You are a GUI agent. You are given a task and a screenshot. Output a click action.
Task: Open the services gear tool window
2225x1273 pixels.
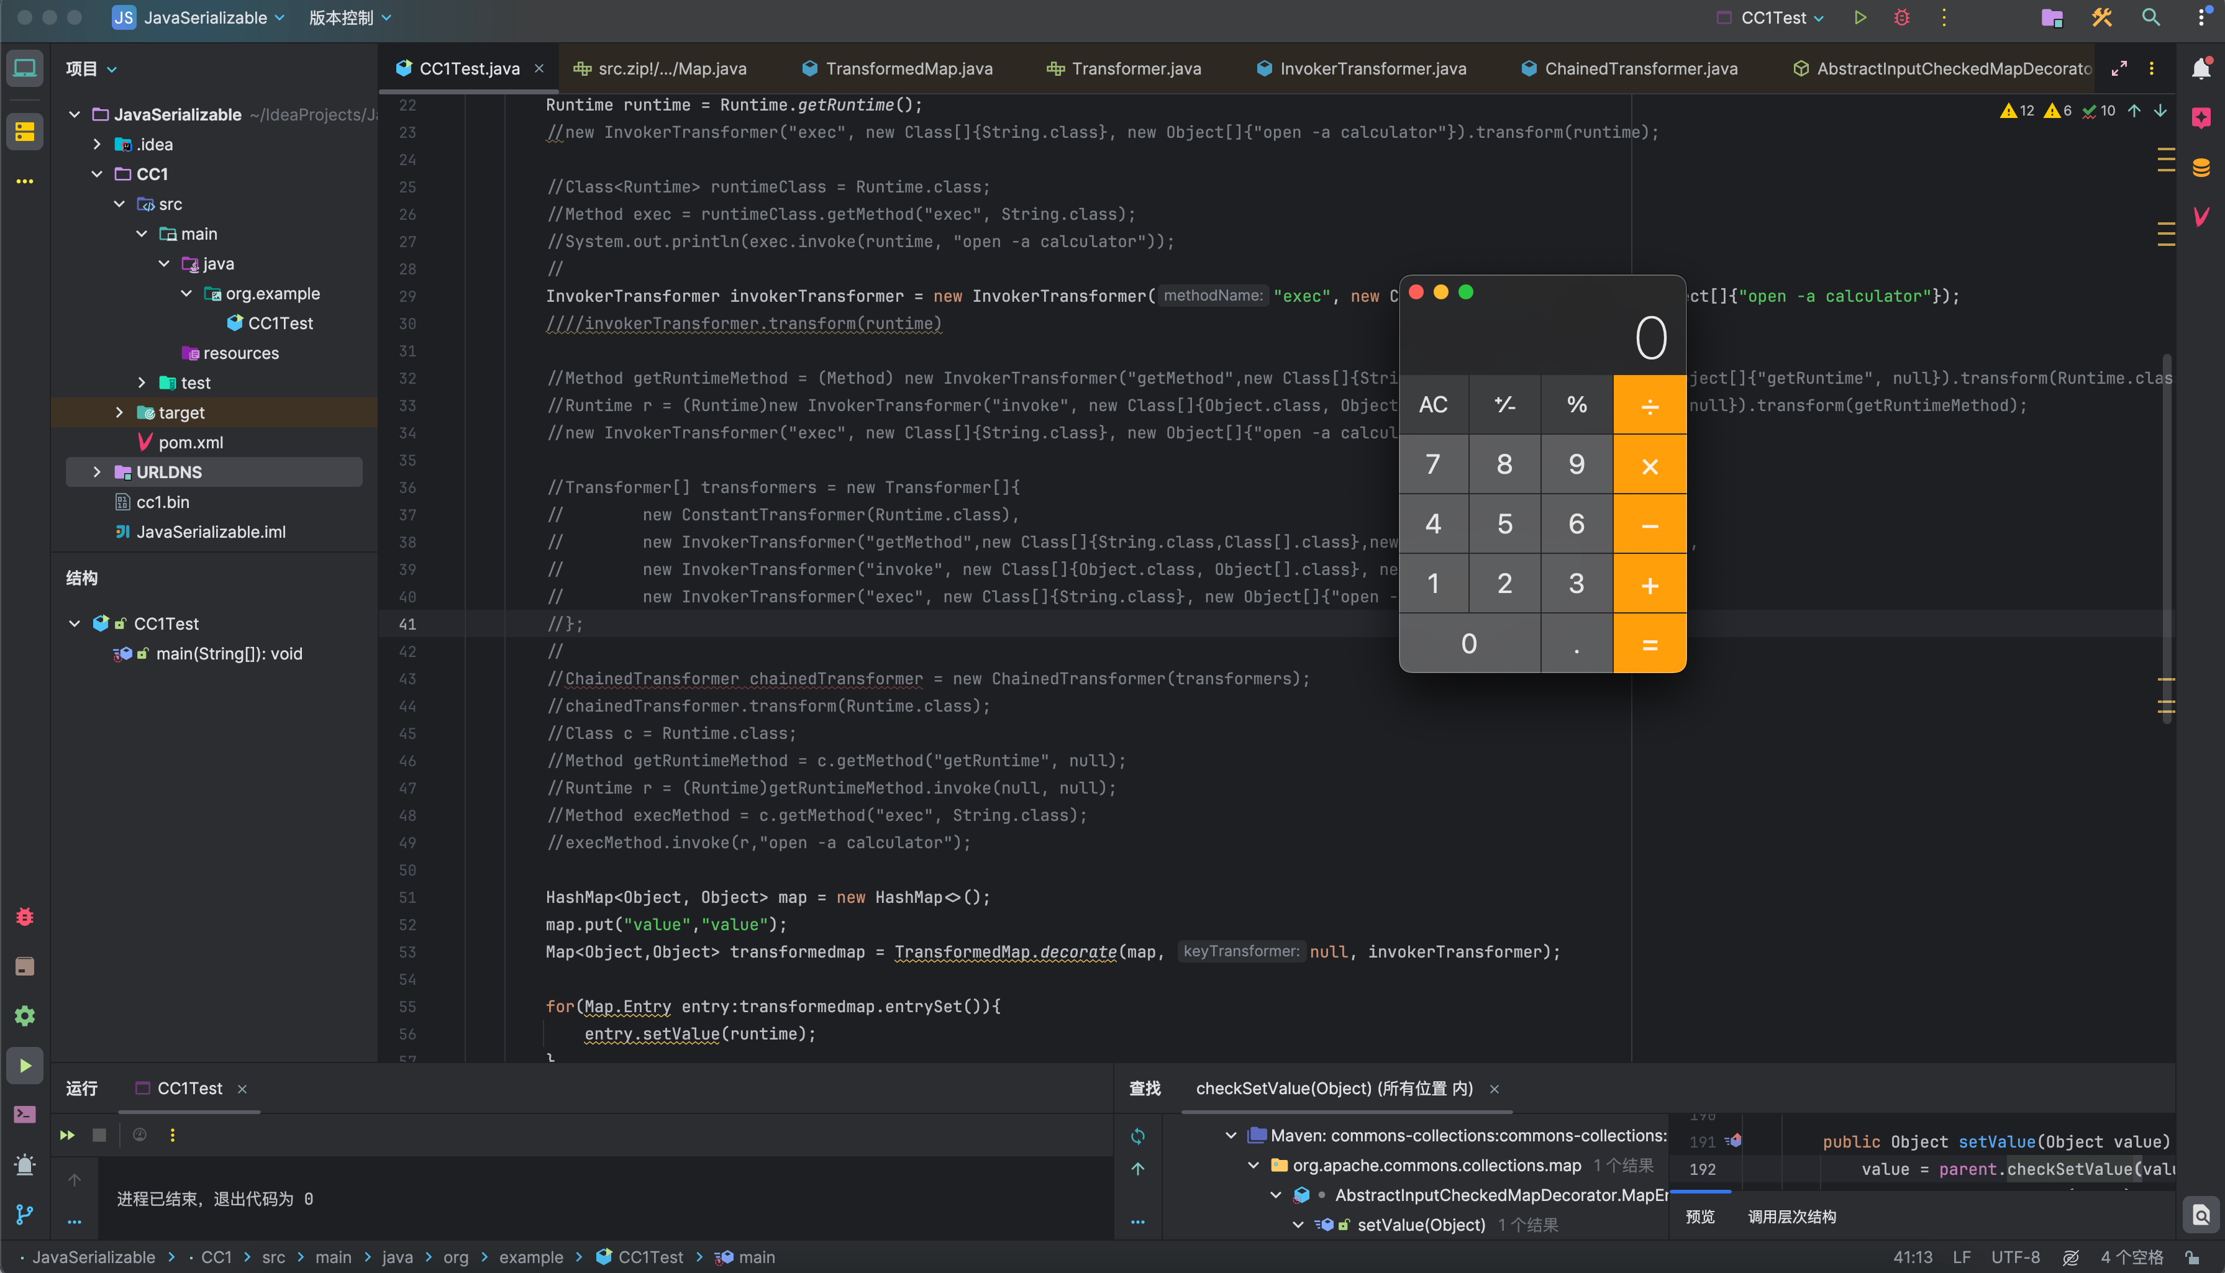24,1016
